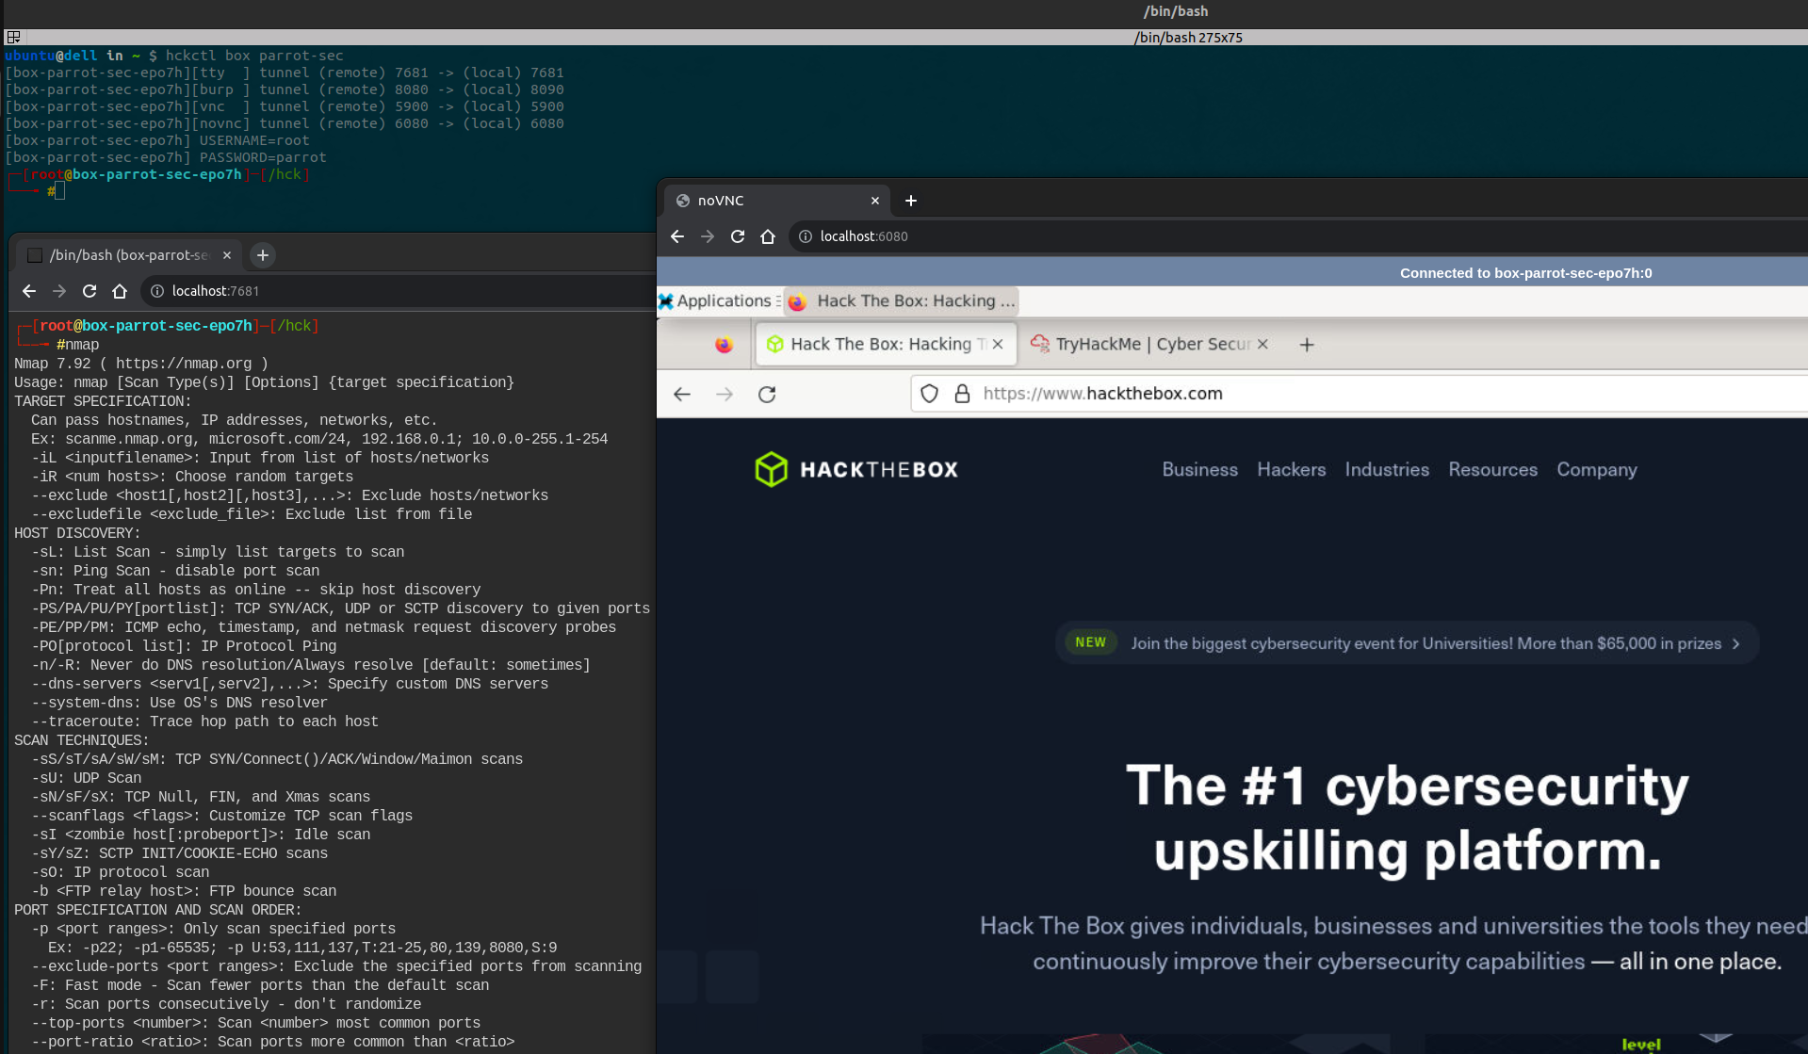1808x1054 pixels.
Task: Click the Firefox icon left of the remote browser tabs
Action: (724, 345)
